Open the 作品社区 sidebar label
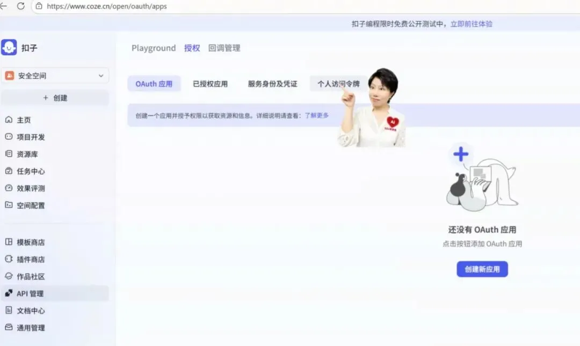Image resolution: width=580 pixels, height=346 pixels. [x=31, y=276]
